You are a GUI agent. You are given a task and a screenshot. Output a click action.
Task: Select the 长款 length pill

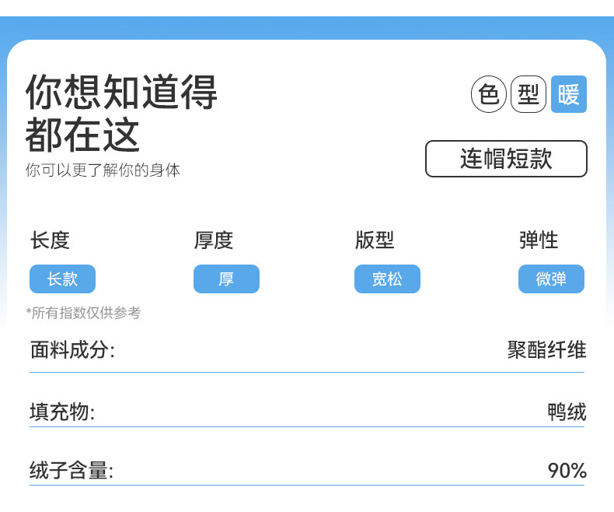click(x=62, y=279)
